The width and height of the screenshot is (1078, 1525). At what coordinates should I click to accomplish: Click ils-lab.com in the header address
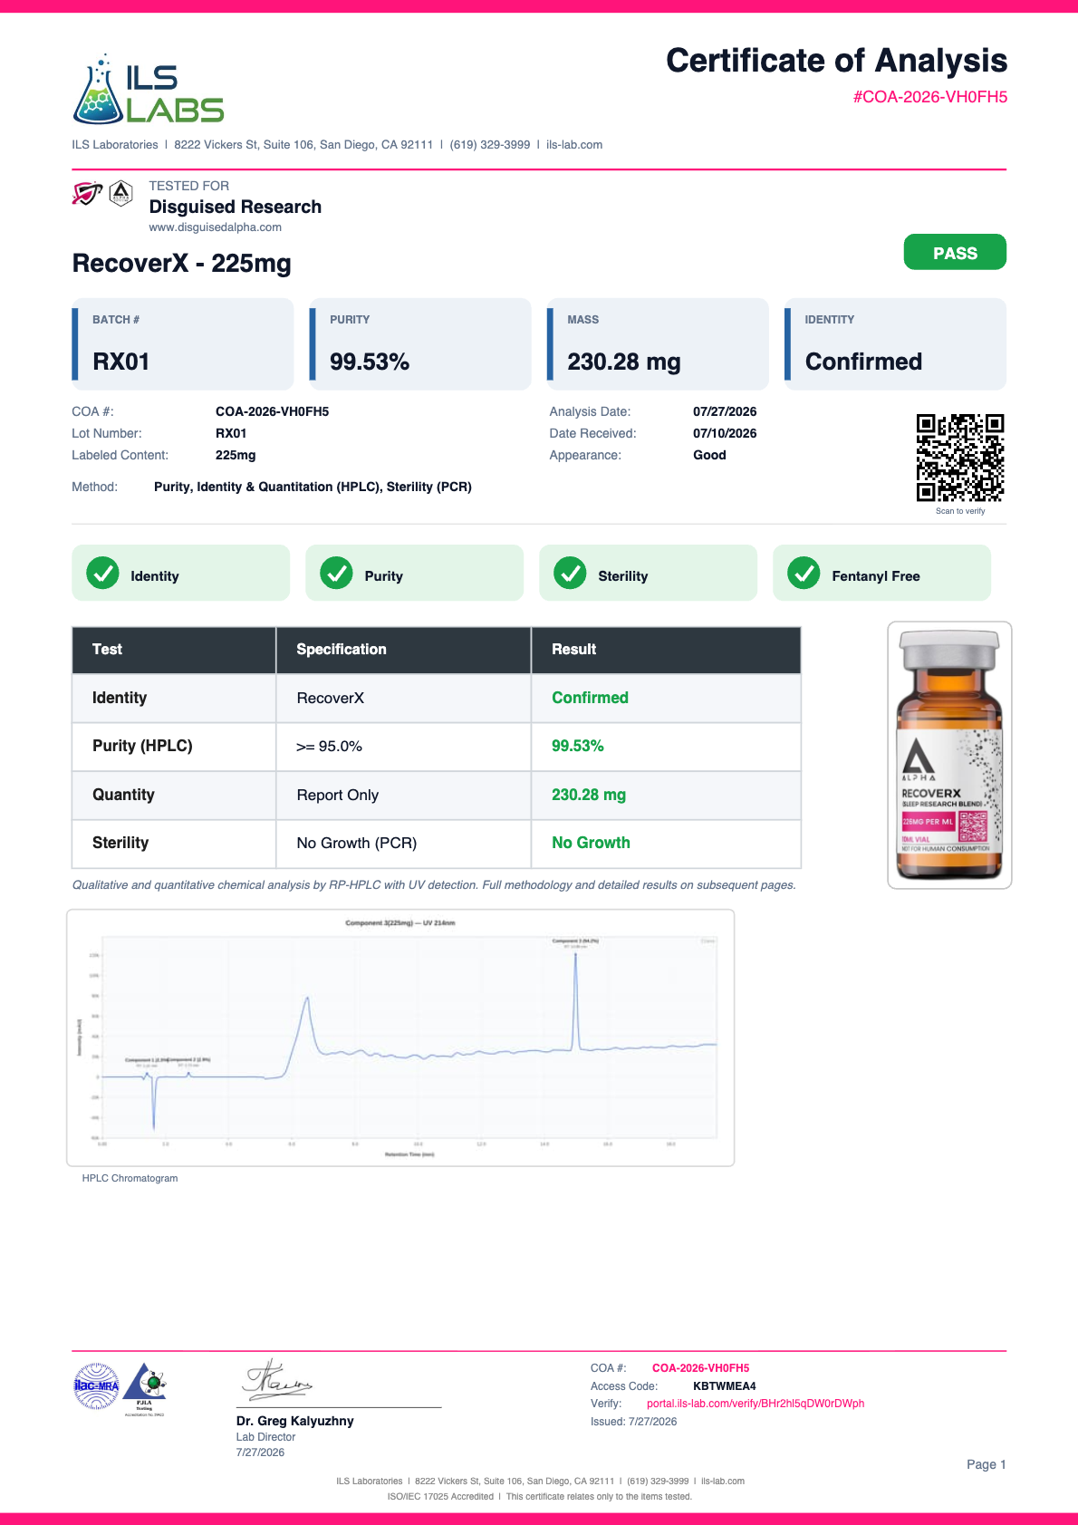[x=574, y=145]
